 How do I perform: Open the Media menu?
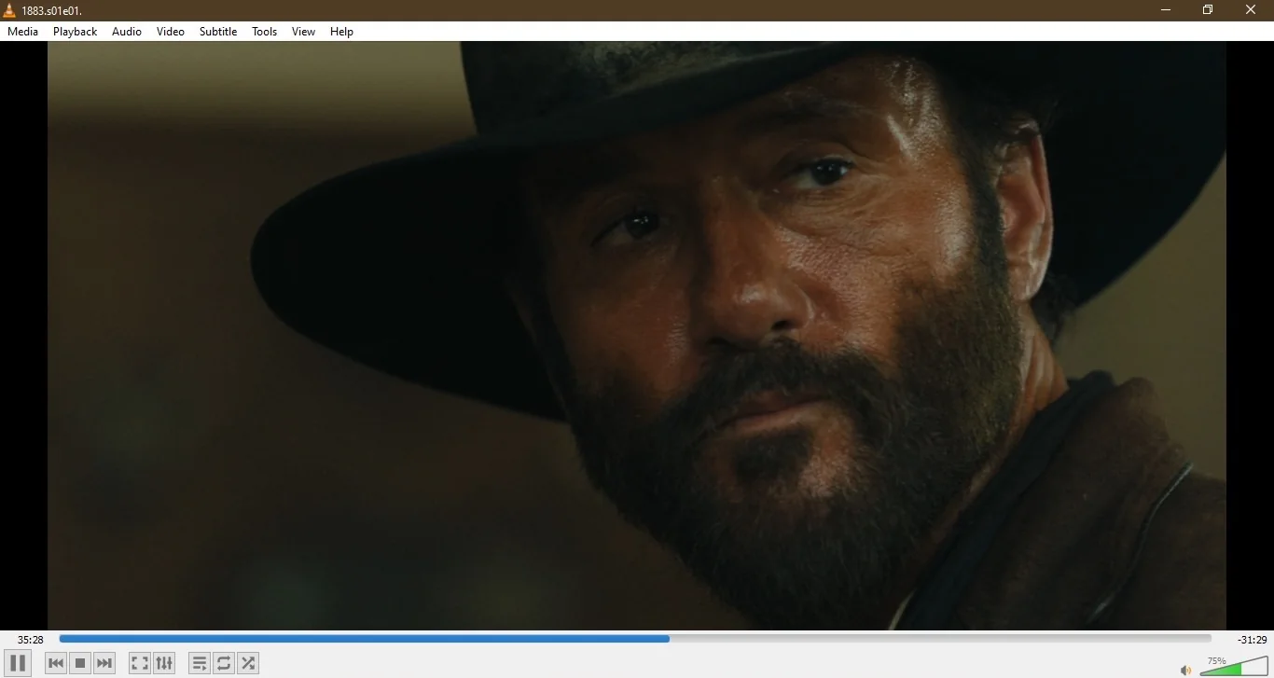[x=23, y=32]
